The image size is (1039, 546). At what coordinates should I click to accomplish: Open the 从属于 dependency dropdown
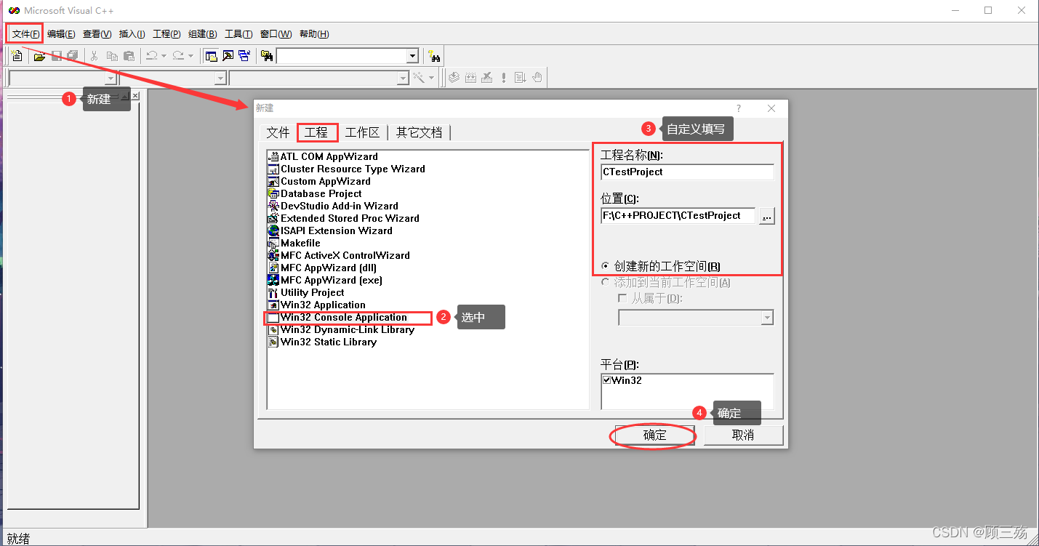click(767, 318)
